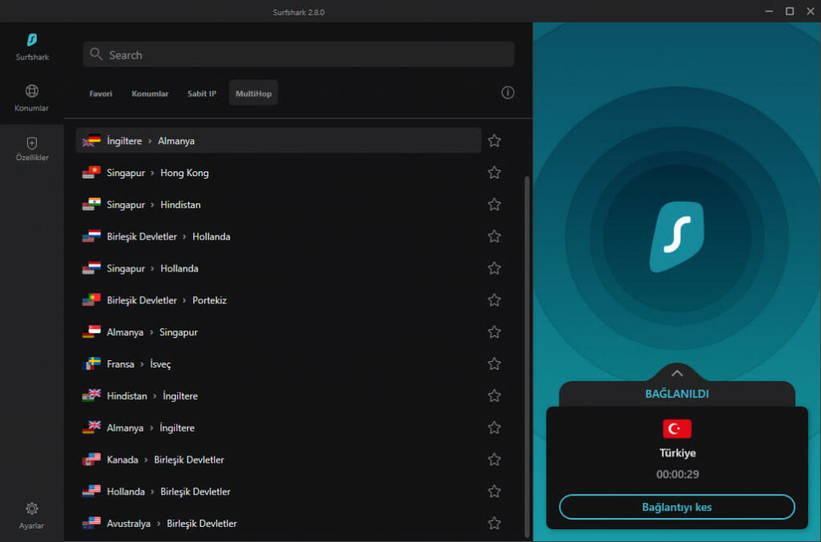Click the 00:00:29 connection timer
Viewport: 821px width, 542px height.
pos(677,474)
